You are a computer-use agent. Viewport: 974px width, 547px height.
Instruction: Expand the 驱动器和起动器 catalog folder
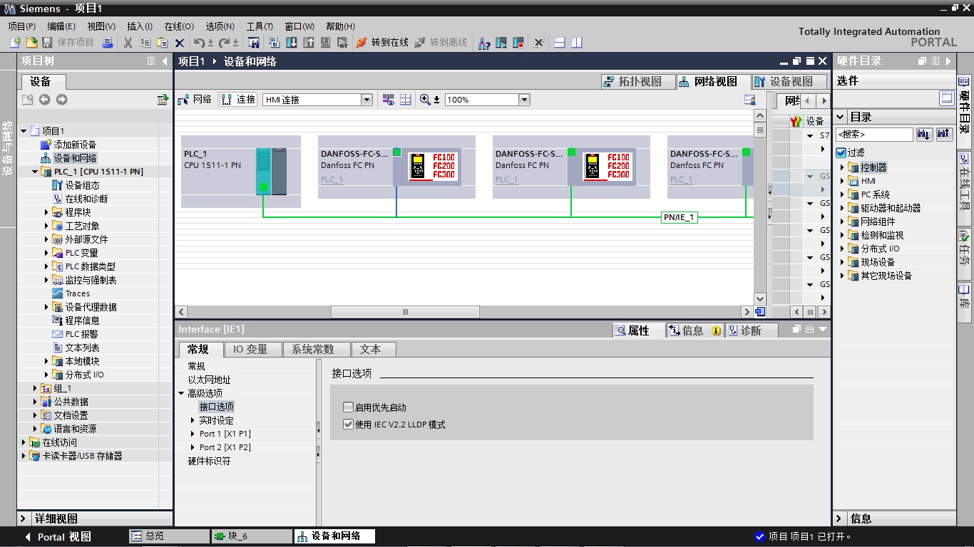click(x=842, y=208)
